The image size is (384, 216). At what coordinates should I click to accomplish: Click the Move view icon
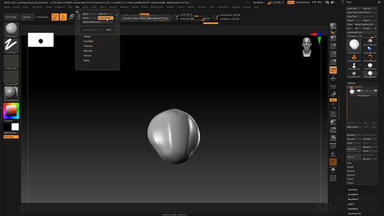[333, 122]
